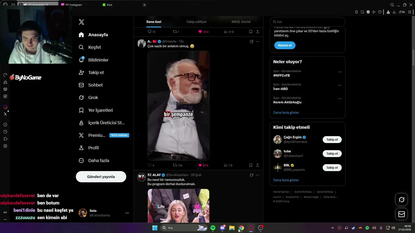
Task: Play the şempanze video
Action: pos(178,105)
